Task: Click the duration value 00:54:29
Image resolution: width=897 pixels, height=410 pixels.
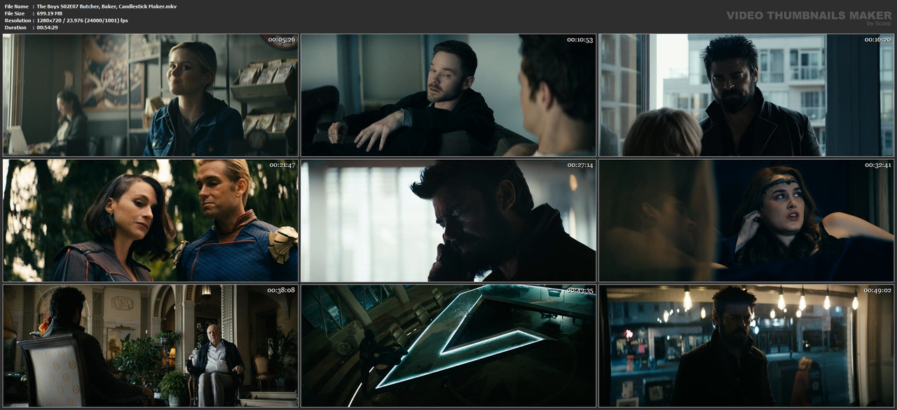Action: 48,27
